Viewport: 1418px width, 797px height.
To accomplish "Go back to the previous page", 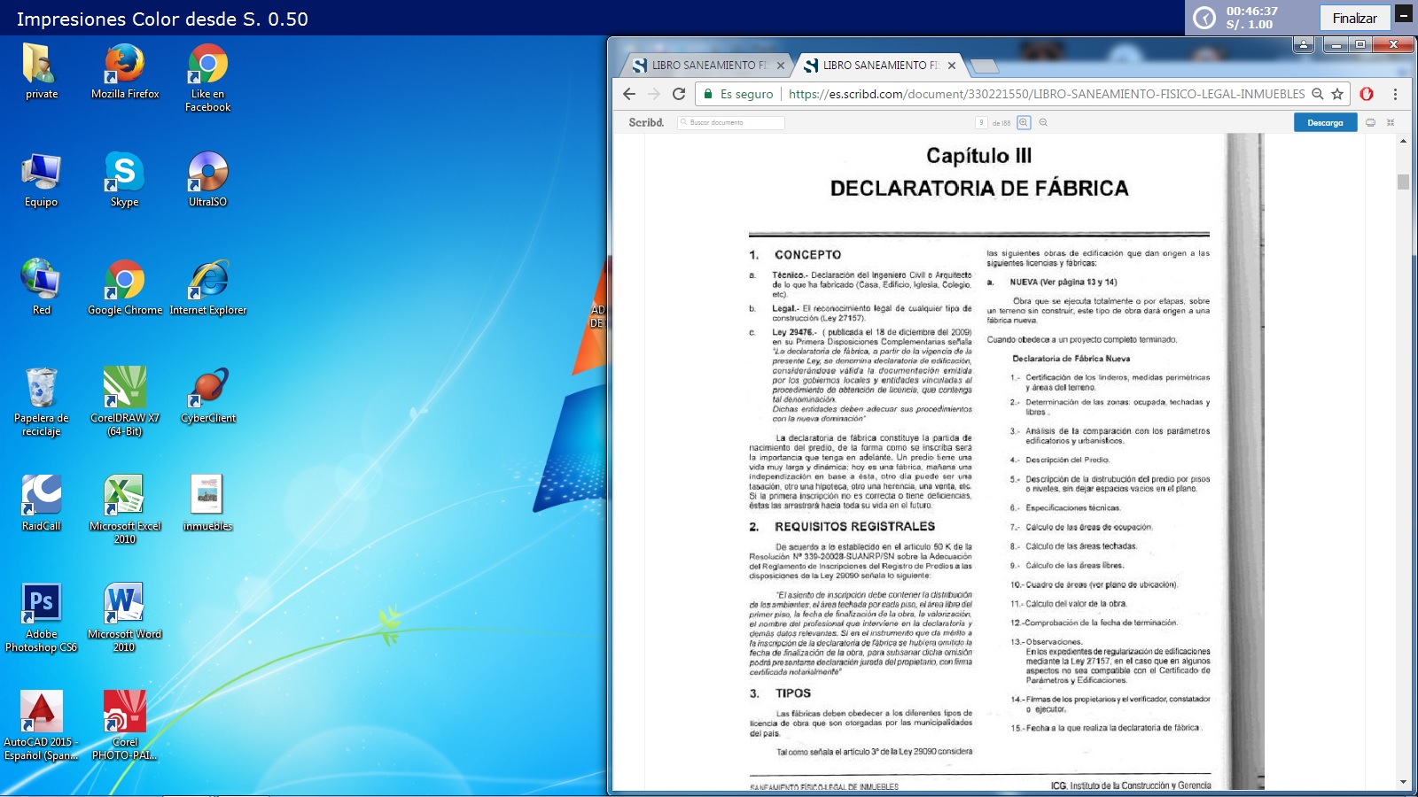I will tap(629, 94).
